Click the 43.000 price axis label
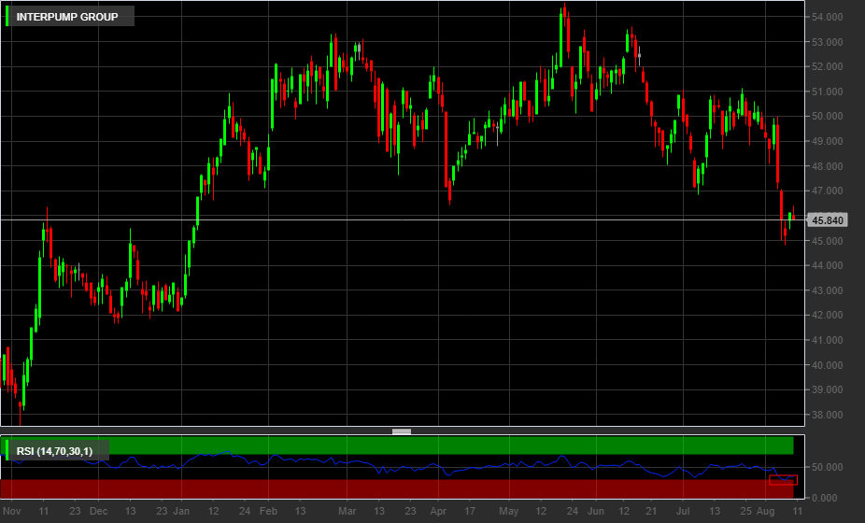 point(827,290)
